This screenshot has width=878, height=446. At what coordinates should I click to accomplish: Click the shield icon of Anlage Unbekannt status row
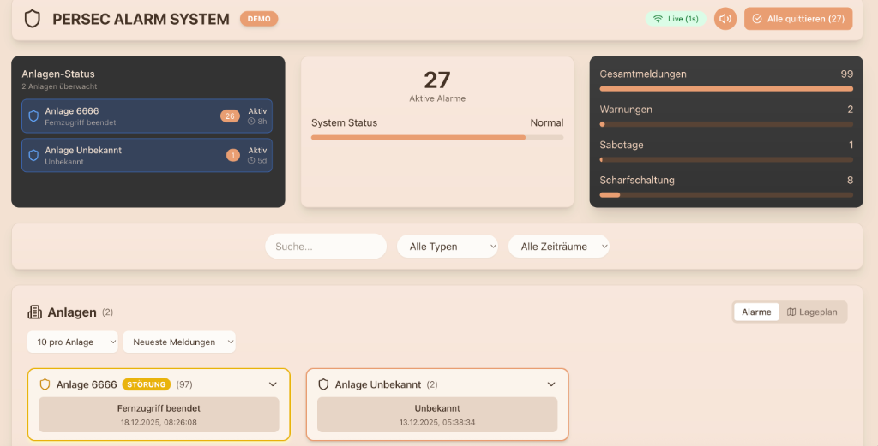(33, 155)
